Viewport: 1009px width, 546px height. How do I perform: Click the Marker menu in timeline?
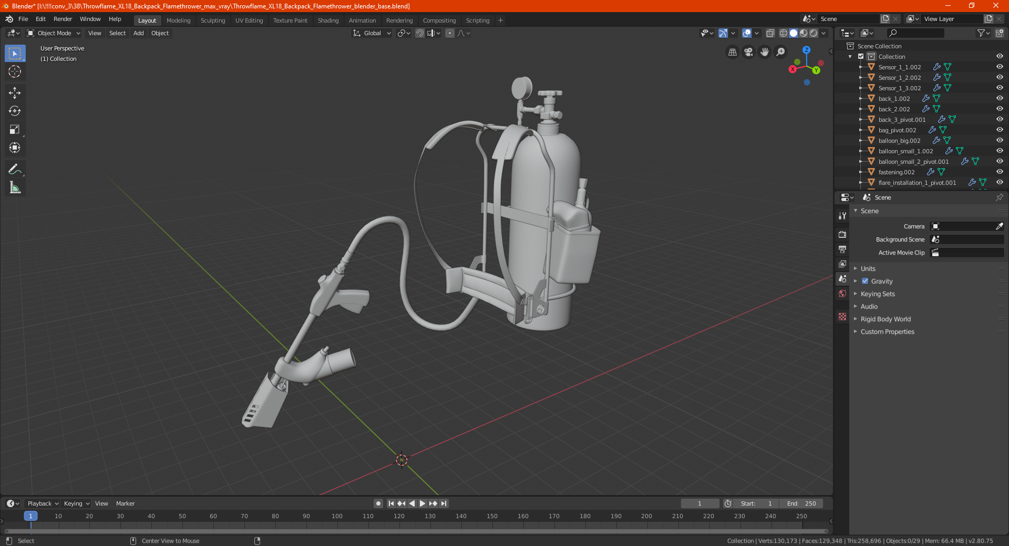click(x=125, y=503)
